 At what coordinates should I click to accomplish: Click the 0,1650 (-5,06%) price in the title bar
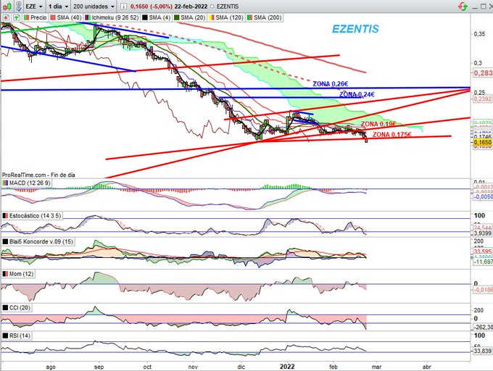(151, 7)
